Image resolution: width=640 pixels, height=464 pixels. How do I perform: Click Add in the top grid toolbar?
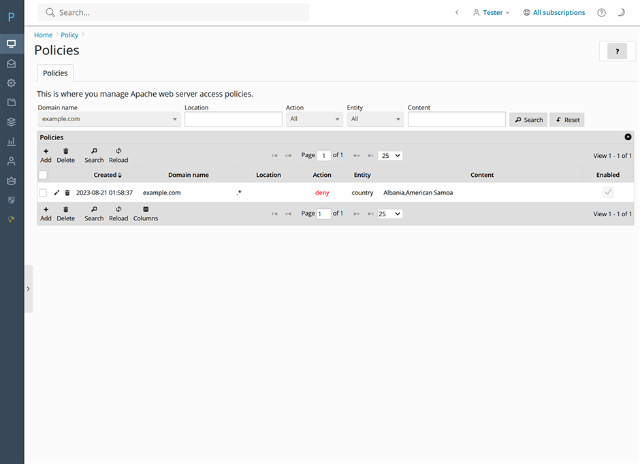46,155
